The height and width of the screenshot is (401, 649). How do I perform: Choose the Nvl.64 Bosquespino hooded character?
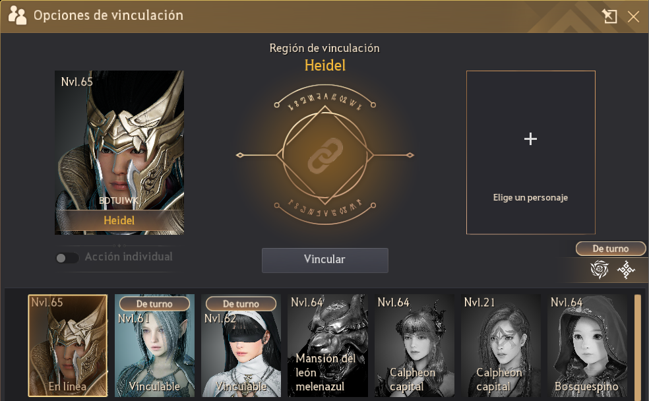click(587, 346)
